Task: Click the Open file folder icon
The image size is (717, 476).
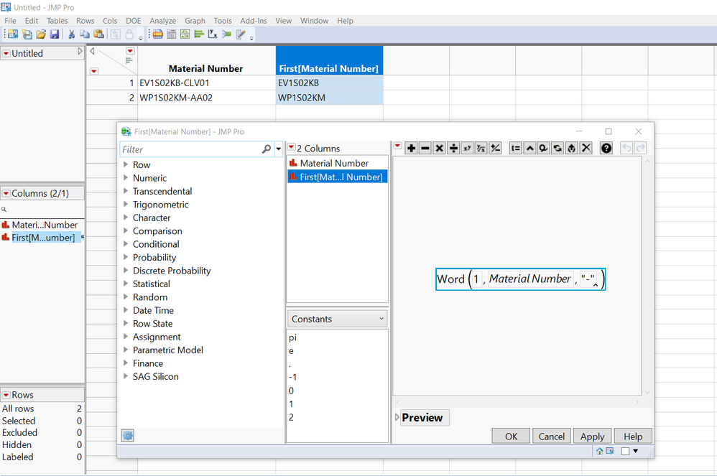Action: 41,34
